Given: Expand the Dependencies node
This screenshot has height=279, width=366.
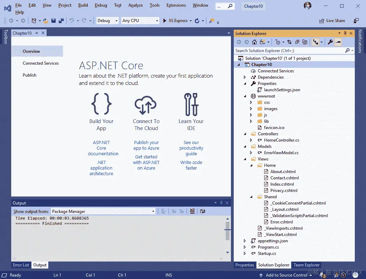Looking at the screenshot, I should pos(245,77).
